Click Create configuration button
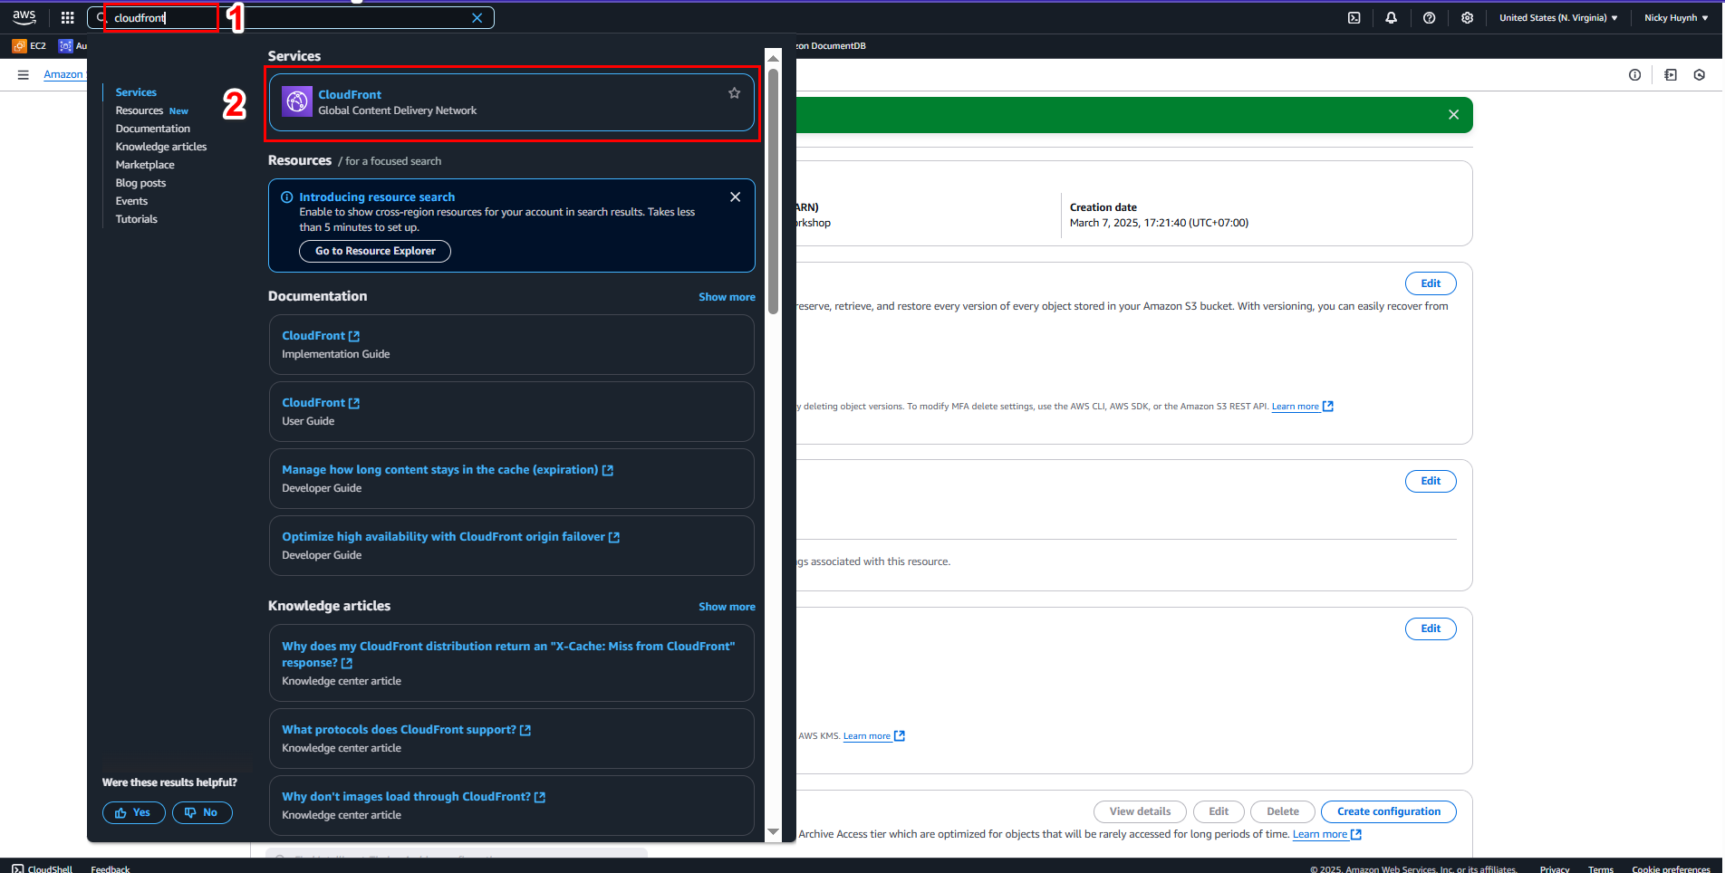1725x873 pixels. [1388, 811]
